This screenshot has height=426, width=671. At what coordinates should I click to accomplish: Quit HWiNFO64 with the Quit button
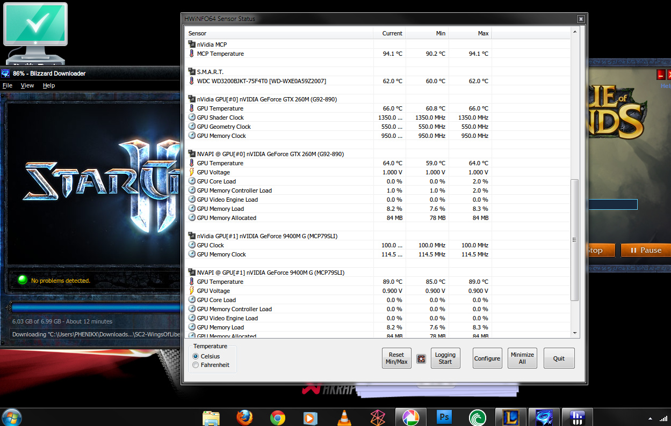[x=559, y=358]
